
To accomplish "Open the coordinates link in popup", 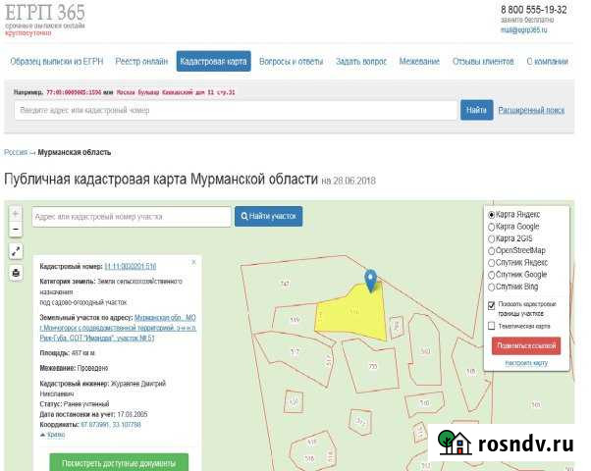I will click(x=111, y=425).
